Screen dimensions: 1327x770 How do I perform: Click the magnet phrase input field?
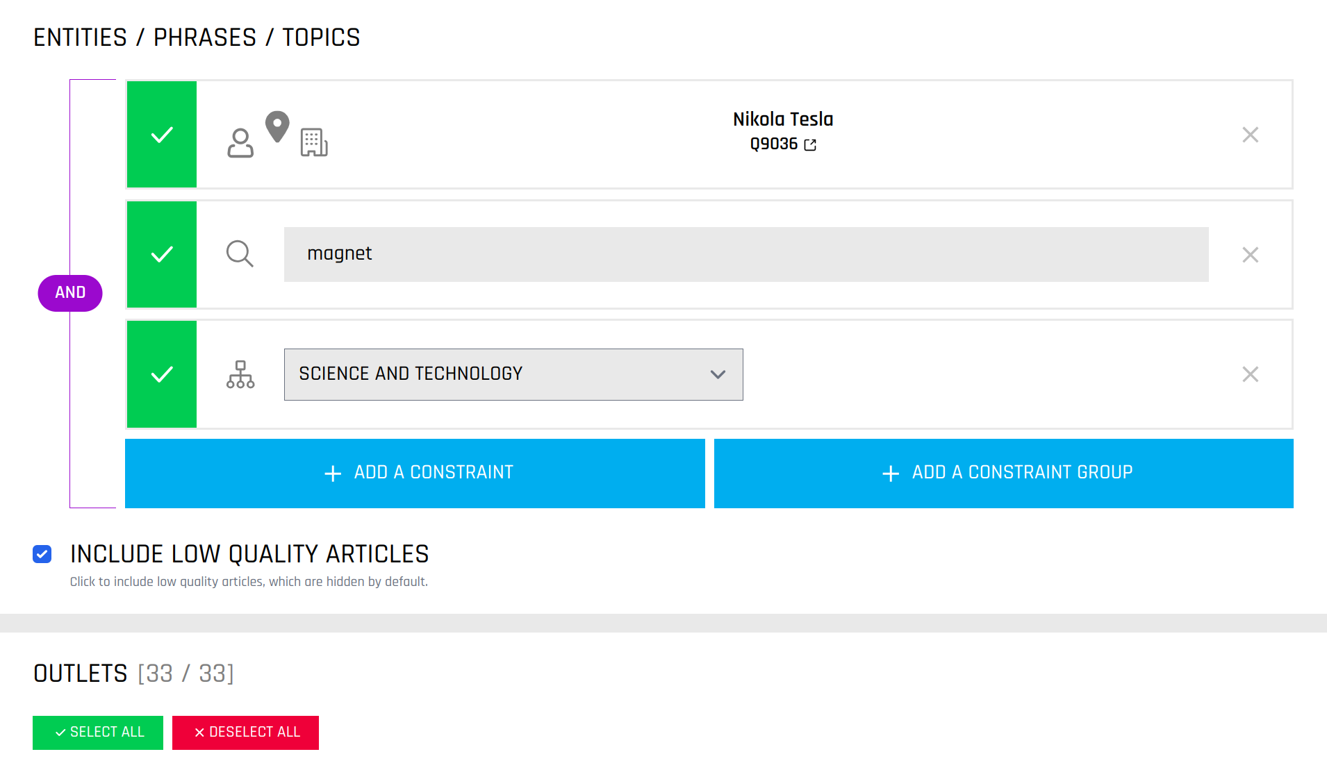(745, 254)
